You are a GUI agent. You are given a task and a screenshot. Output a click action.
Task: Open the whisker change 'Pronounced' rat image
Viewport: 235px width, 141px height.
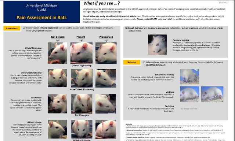(x=106, y=129)
